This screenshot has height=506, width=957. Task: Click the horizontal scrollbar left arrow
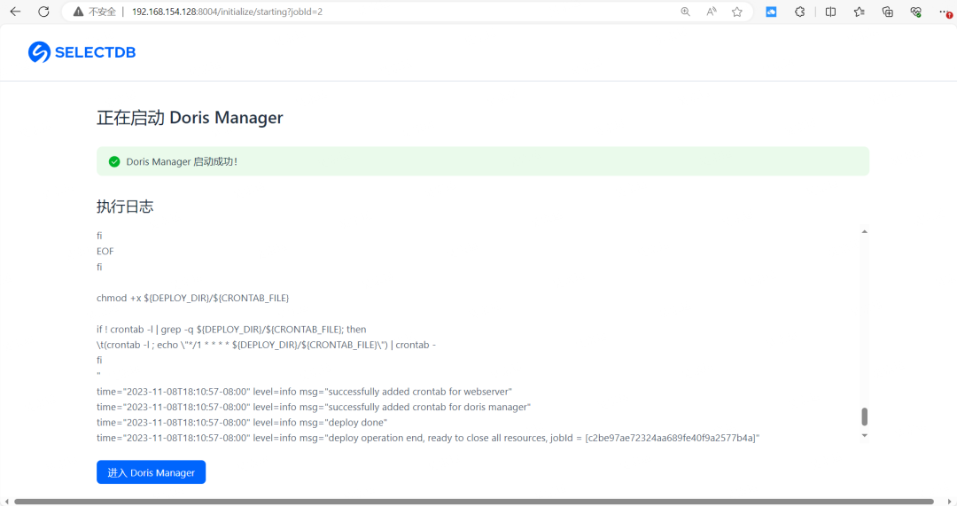tap(6, 501)
